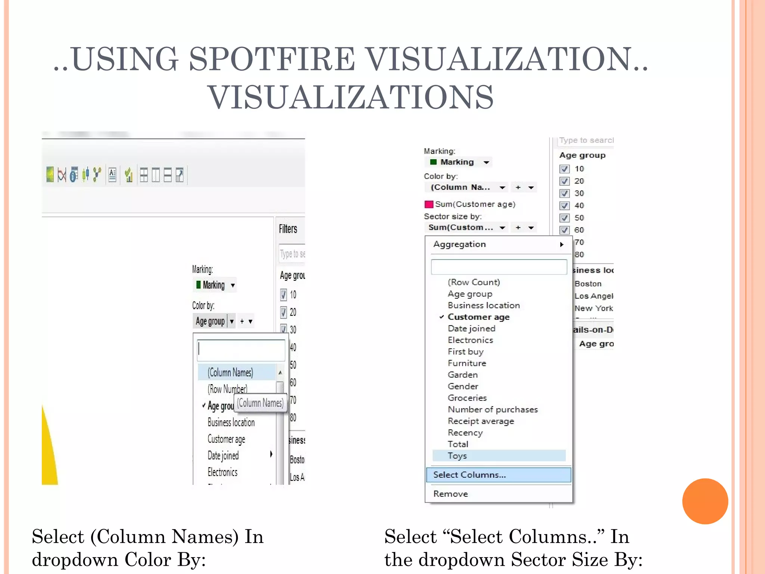Select the heat map visualization icon
765x574 pixels.
pyautogui.click(x=50, y=174)
